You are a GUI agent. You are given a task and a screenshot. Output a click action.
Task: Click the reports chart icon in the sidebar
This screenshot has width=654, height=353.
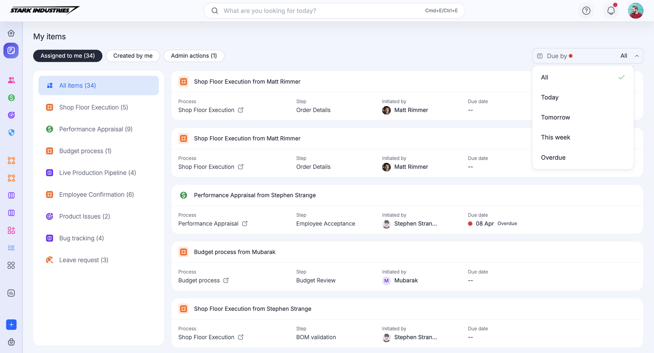click(x=11, y=293)
